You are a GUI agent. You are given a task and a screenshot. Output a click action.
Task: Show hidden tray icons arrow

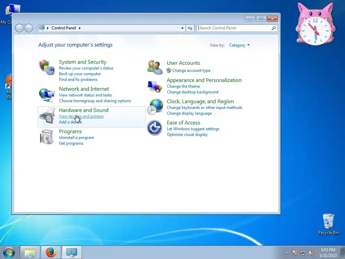pyautogui.click(x=286, y=253)
